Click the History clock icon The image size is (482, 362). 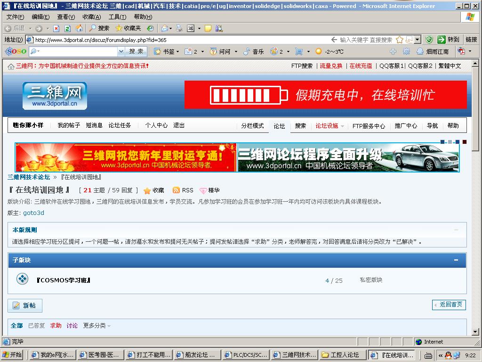pos(150,28)
